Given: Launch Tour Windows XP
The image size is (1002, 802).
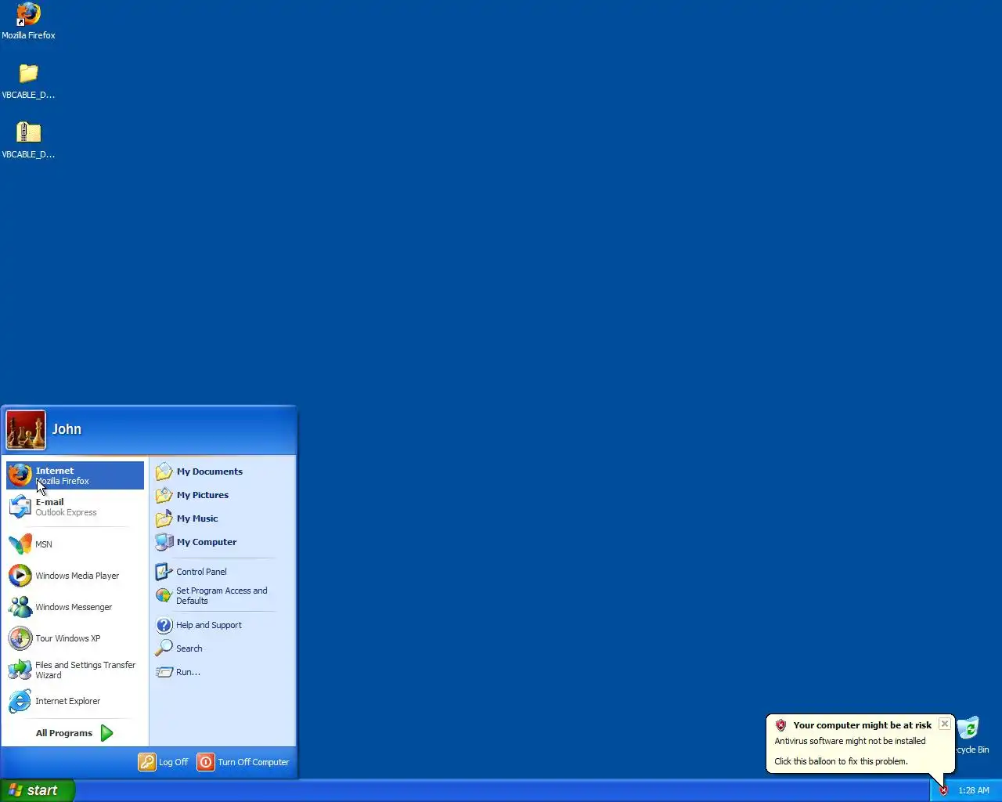Looking at the screenshot, I should point(75,638).
